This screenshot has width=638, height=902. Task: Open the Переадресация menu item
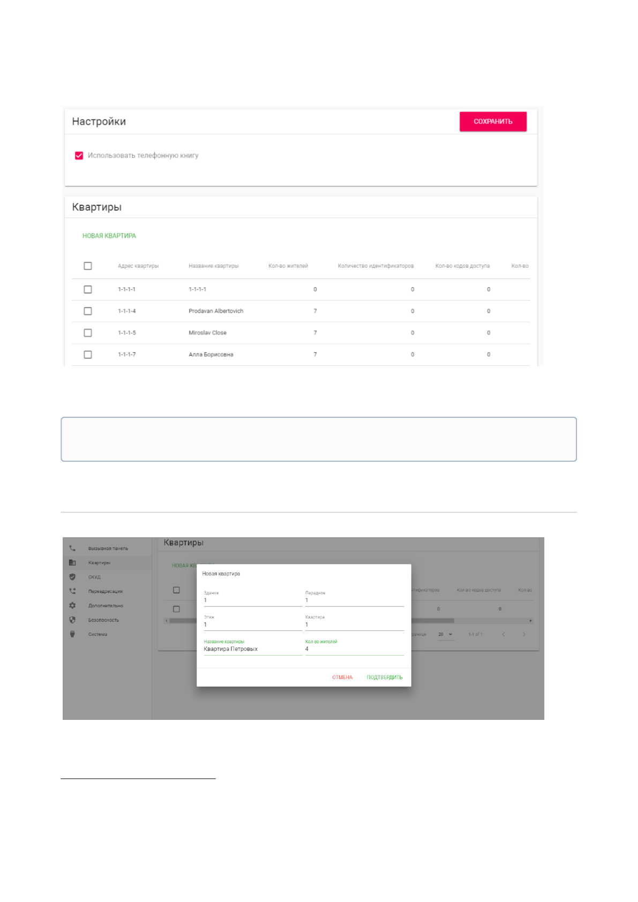pyautogui.click(x=106, y=591)
